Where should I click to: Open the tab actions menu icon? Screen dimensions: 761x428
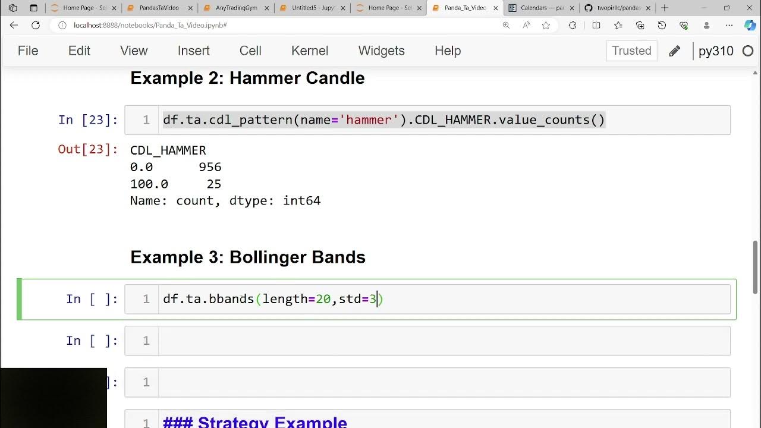click(34, 8)
